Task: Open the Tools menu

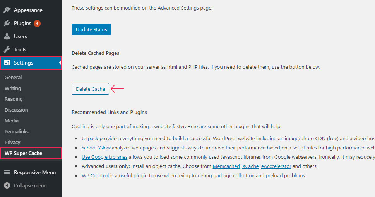Action: [31, 49]
